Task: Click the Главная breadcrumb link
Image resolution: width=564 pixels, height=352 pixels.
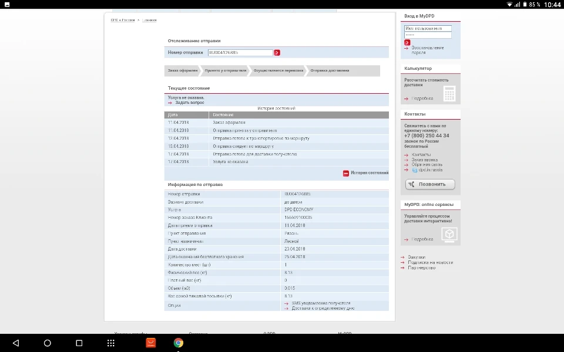Action: [149, 20]
